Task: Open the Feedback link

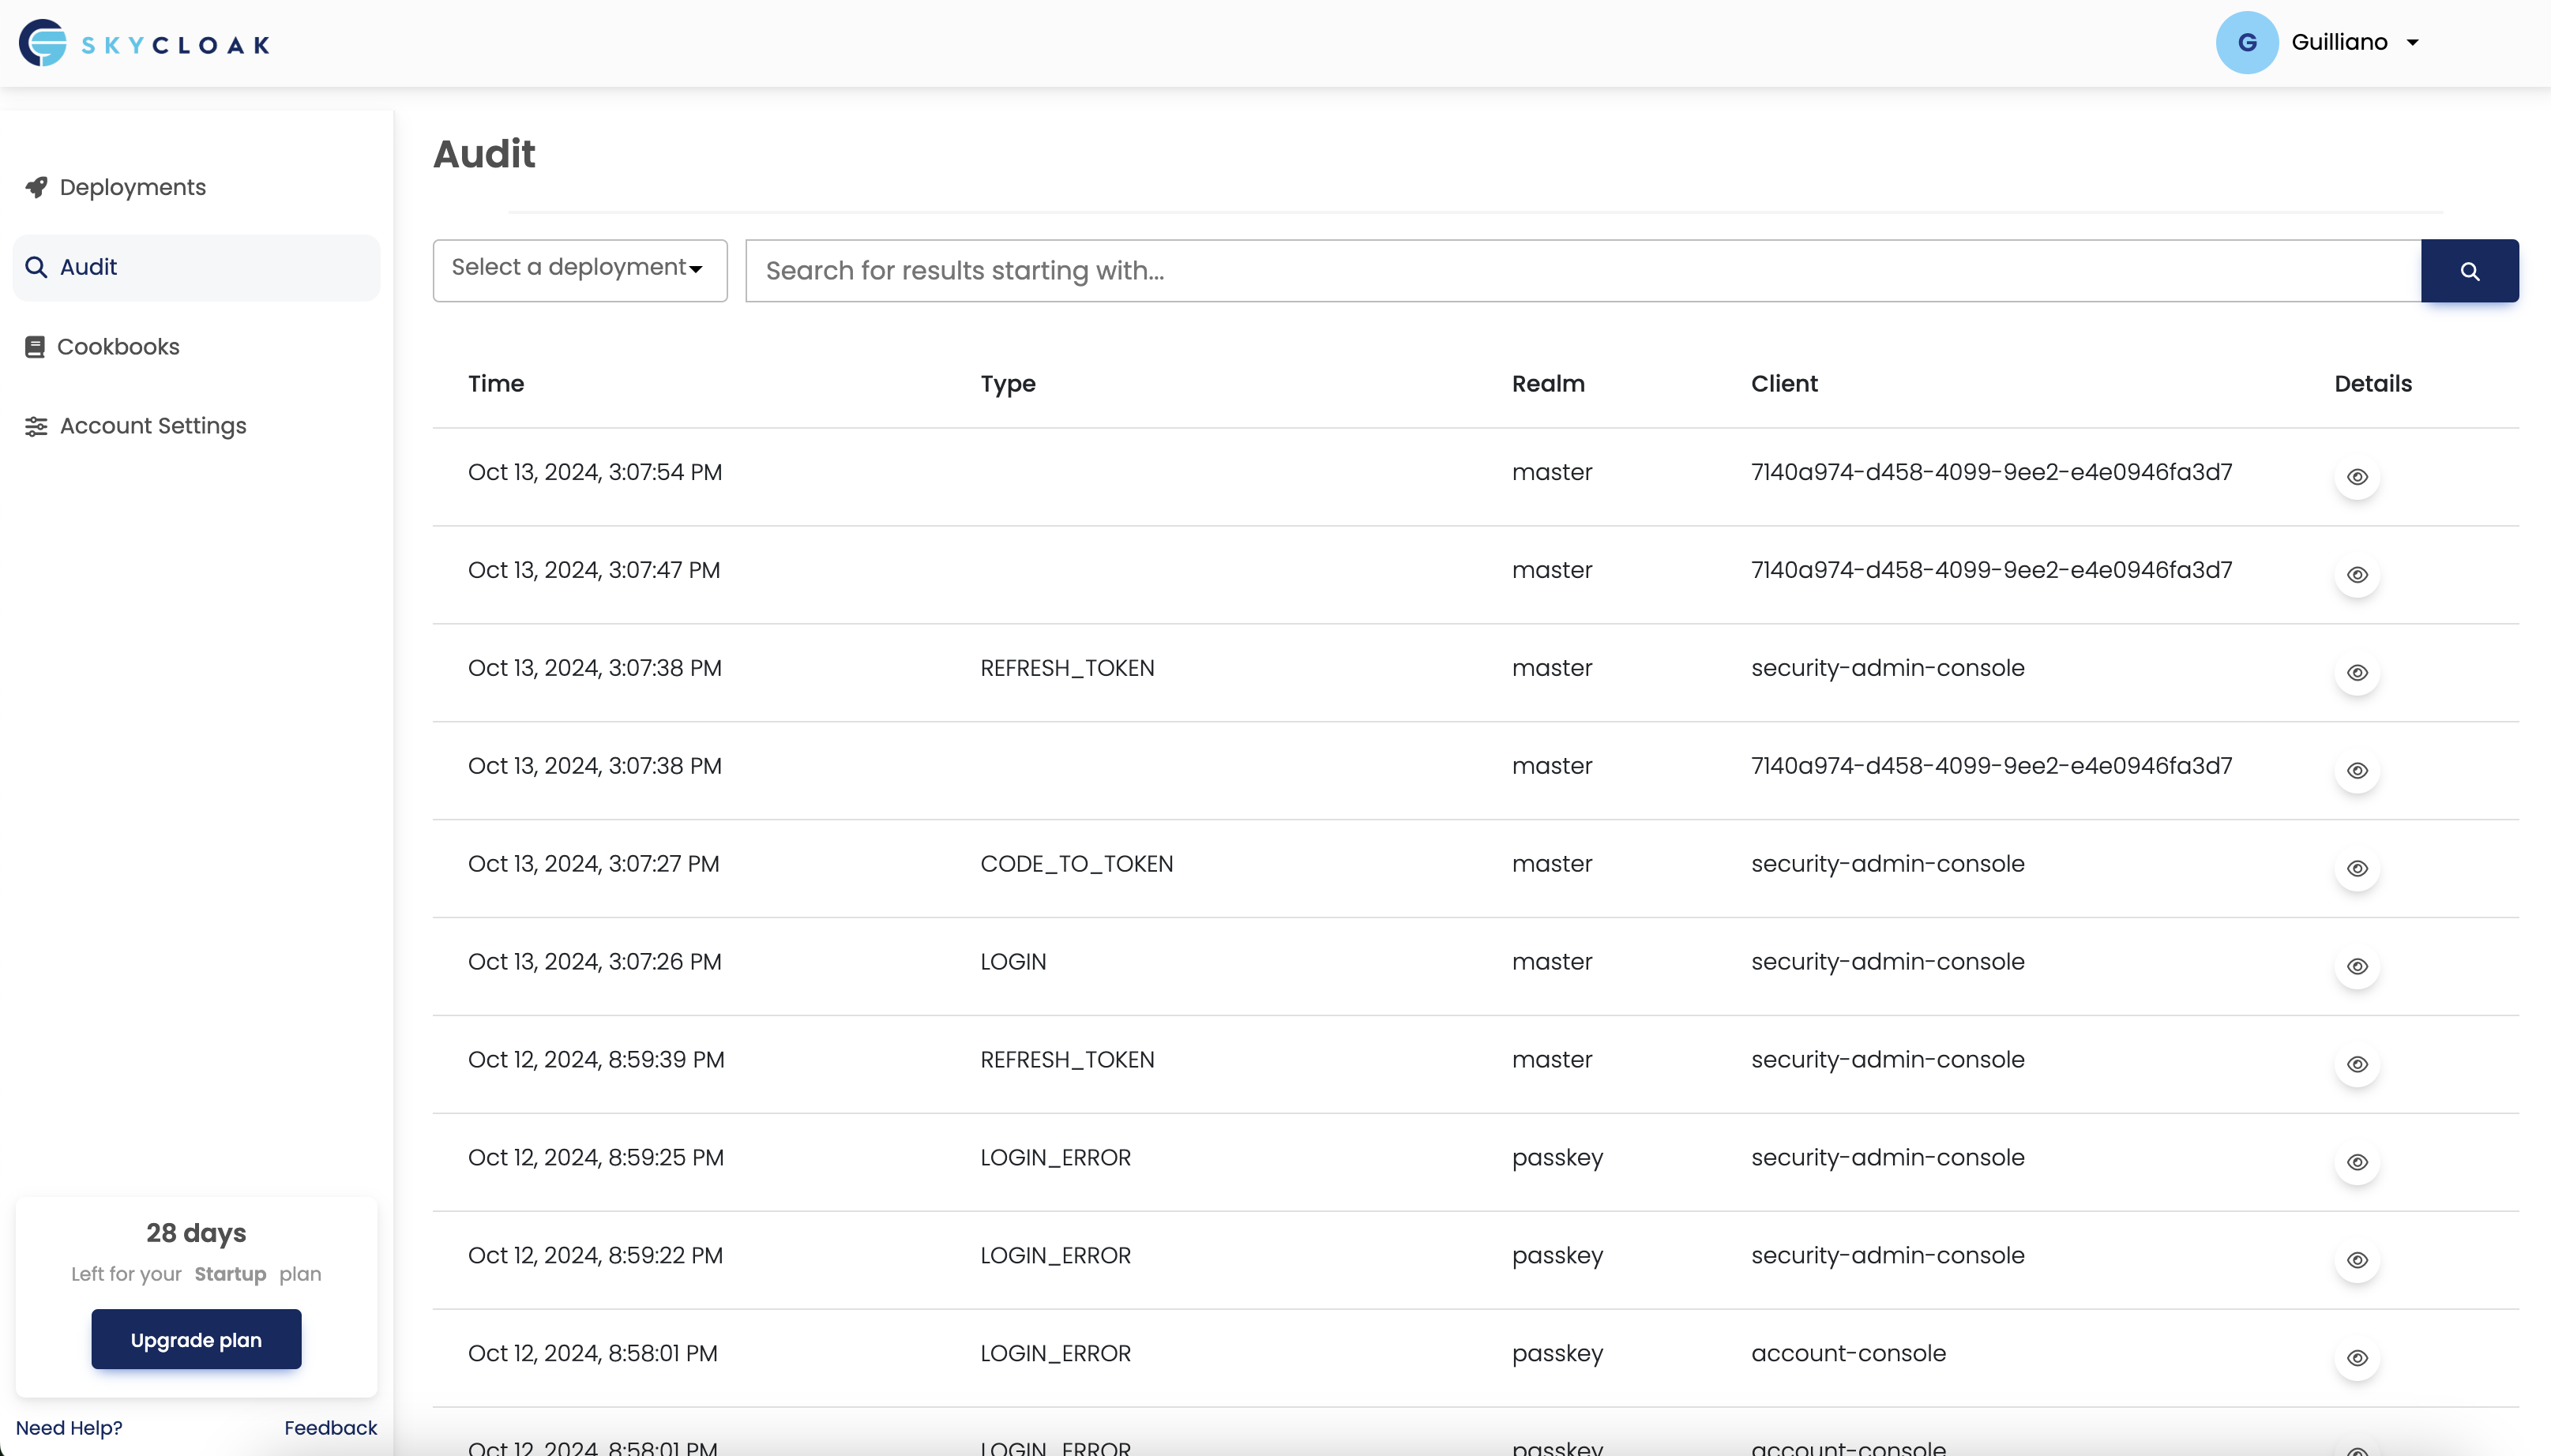Action: [330, 1427]
